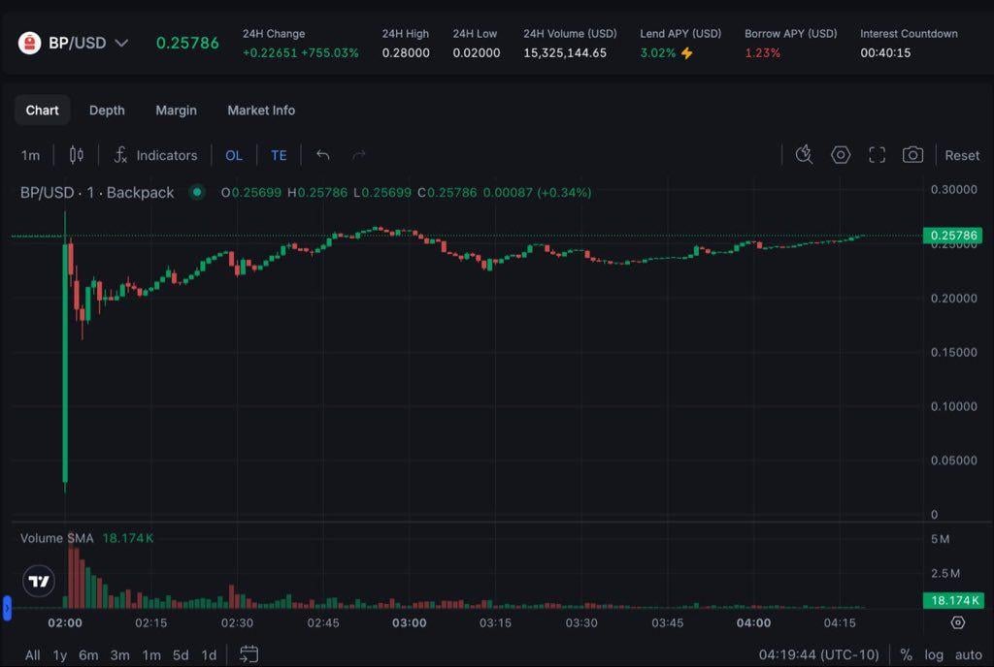Toggle the OL order lines button
Screen dimensions: 994x667
coord(234,155)
